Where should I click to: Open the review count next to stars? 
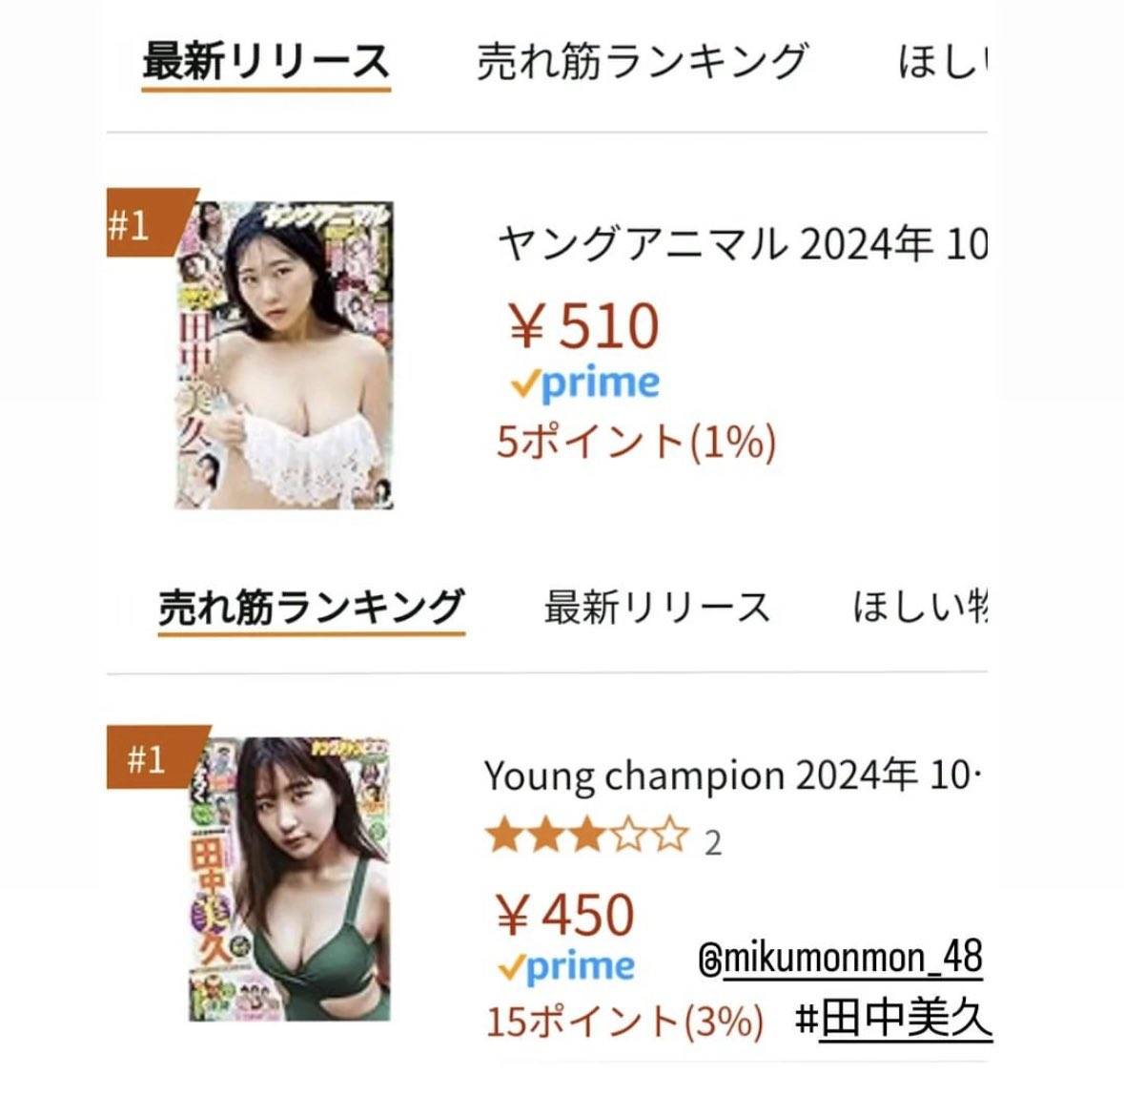coord(712,843)
